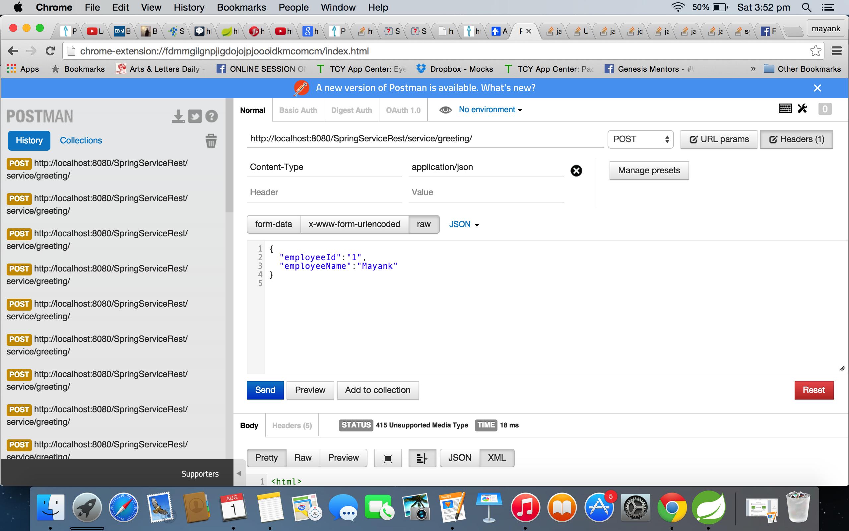Switch body type to form-data
This screenshot has width=849, height=531.
273,224
